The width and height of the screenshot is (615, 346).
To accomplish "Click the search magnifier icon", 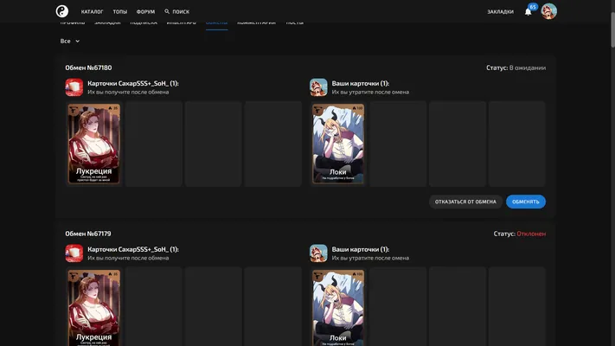I will pos(167,12).
